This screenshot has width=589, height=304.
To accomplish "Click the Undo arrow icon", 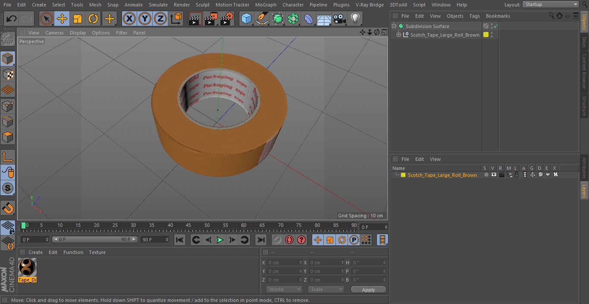I will coord(11,19).
